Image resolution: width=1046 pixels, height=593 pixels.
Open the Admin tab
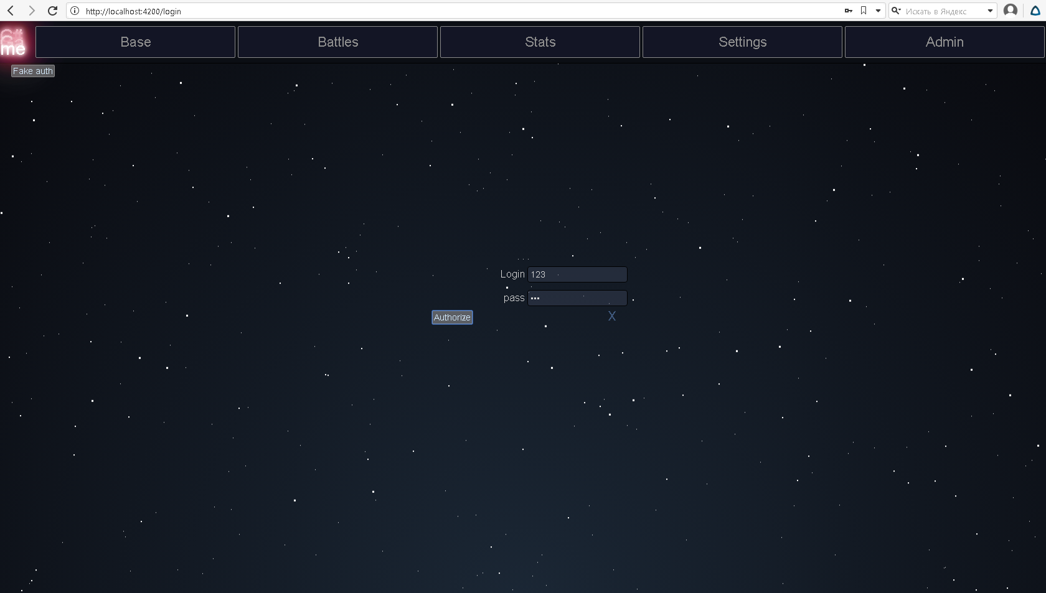pyautogui.click(x=945, y=42)
